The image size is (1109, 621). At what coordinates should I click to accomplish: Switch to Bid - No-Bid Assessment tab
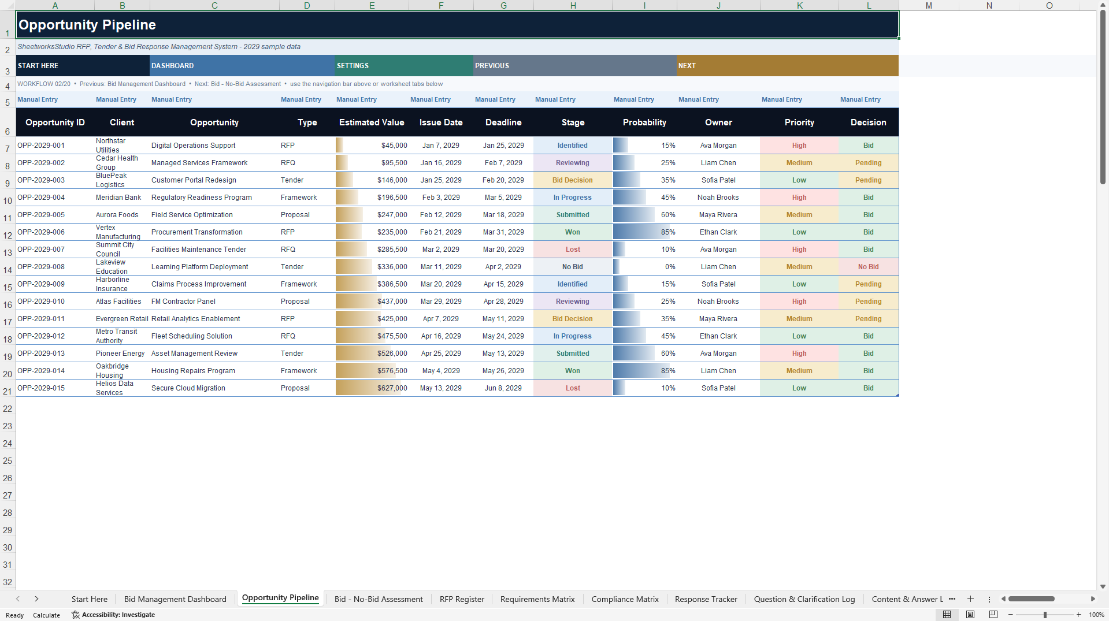pyautogui.click(x=379, y=599)
